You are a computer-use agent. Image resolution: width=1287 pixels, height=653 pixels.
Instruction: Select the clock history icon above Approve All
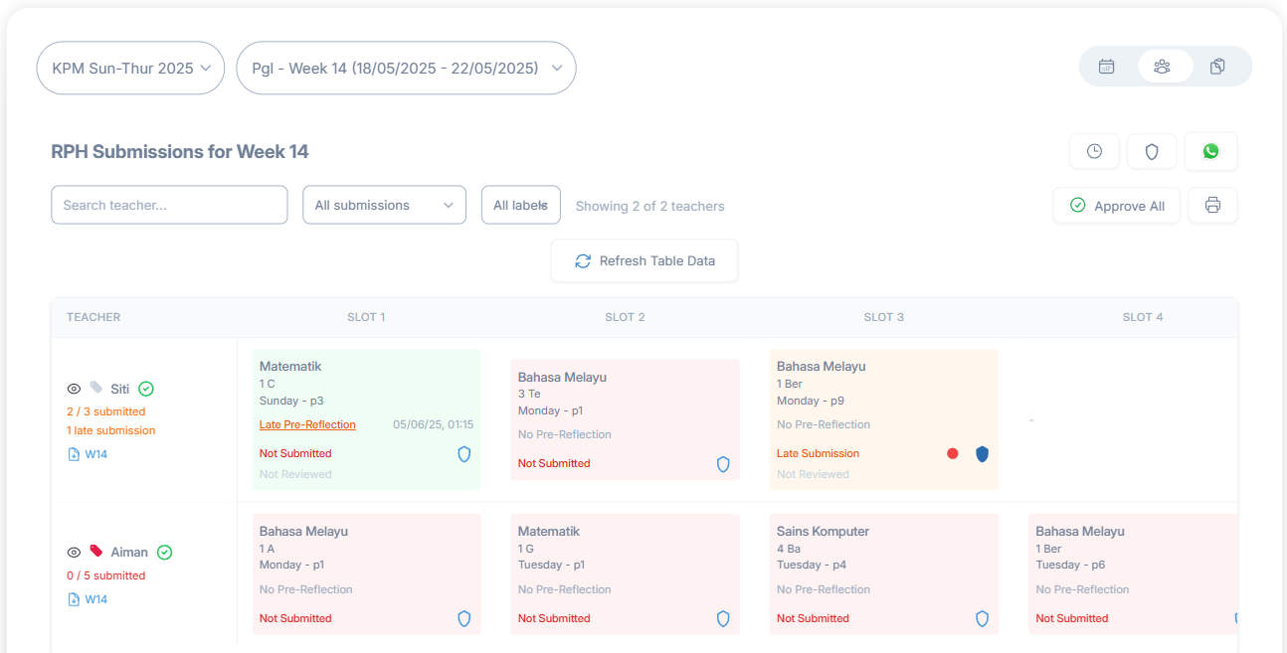[x=1094, y=151]
